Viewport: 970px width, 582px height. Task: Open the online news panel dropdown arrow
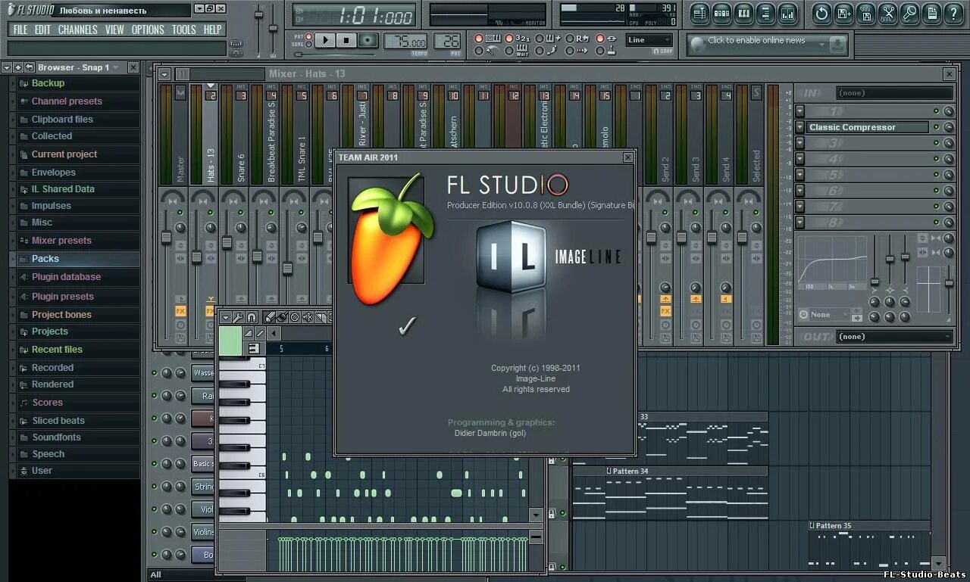[821, 45]
